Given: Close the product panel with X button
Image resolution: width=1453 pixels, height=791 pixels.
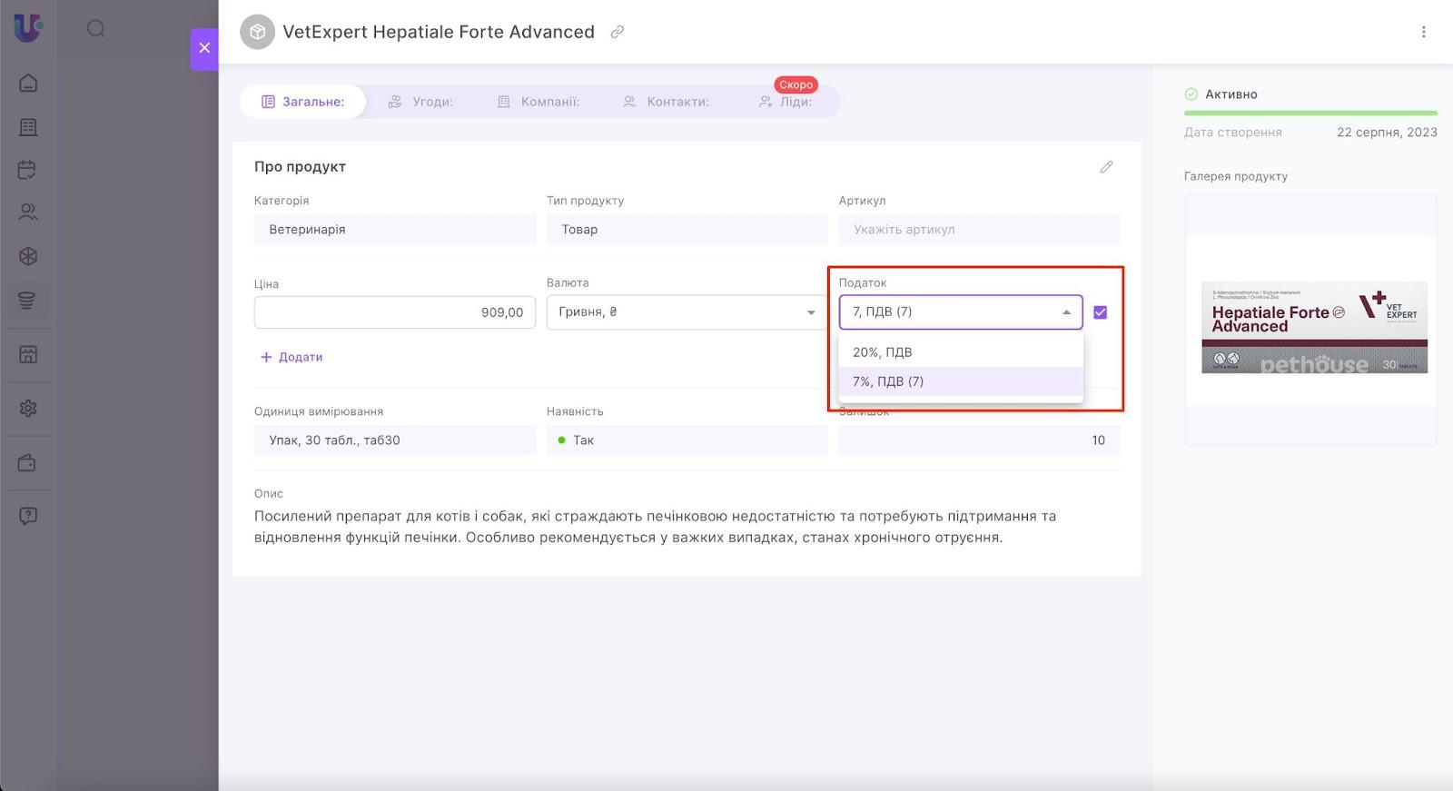Looking at the screenshot, I should pos(204,48).
